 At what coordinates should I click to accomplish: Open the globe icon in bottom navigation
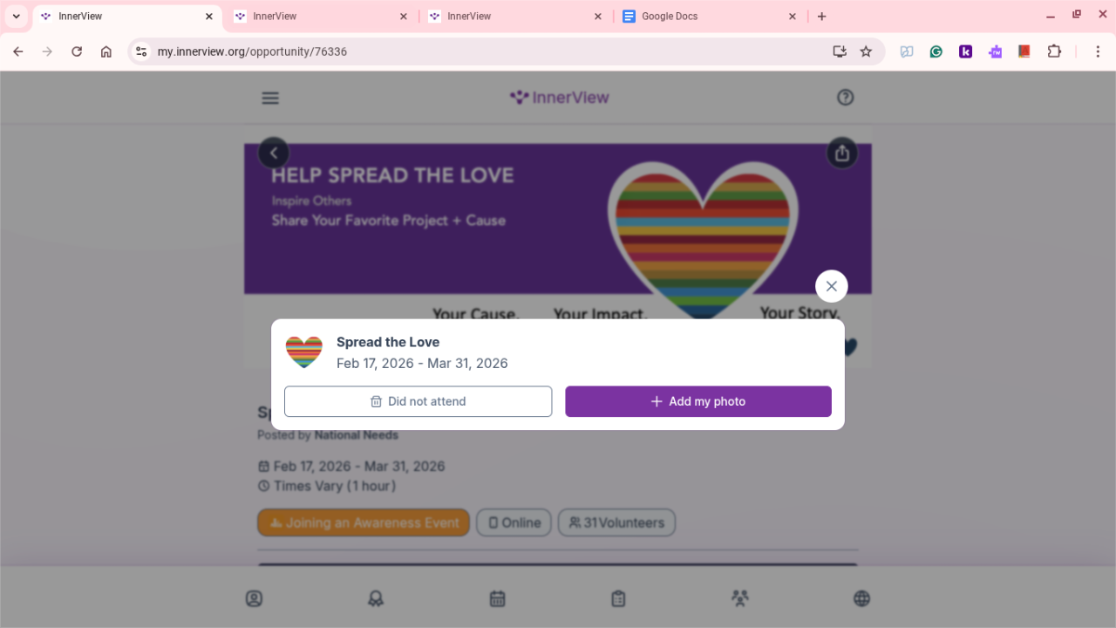[861, 598]
